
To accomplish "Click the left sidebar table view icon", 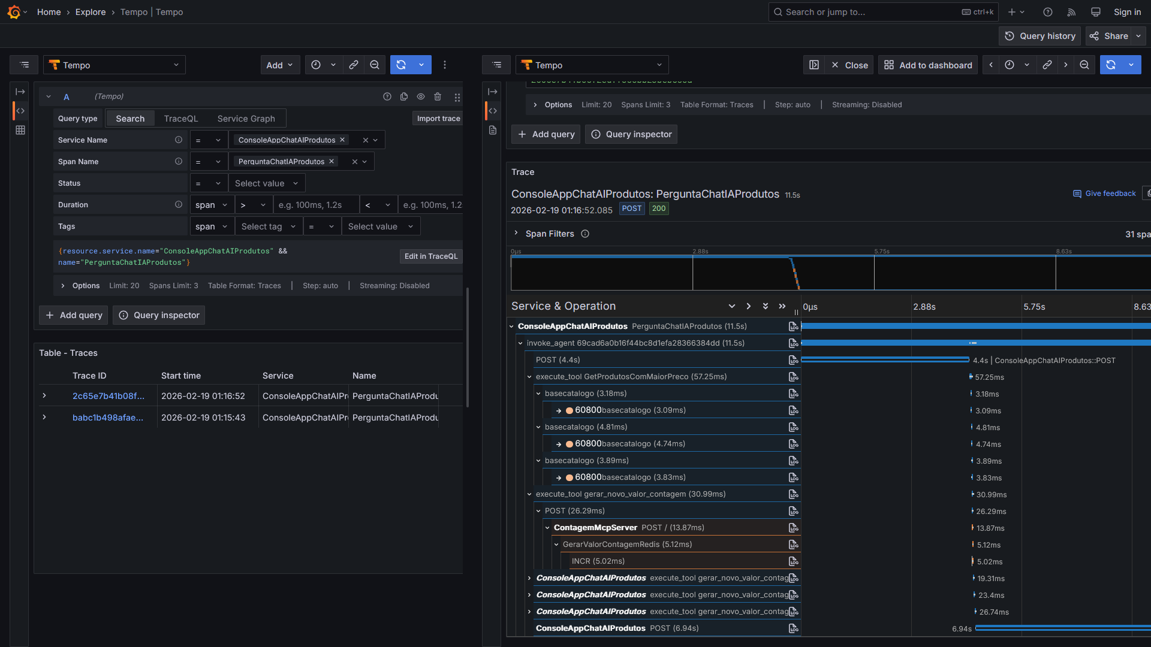I will pyautogui.click(x=20, y=130).
